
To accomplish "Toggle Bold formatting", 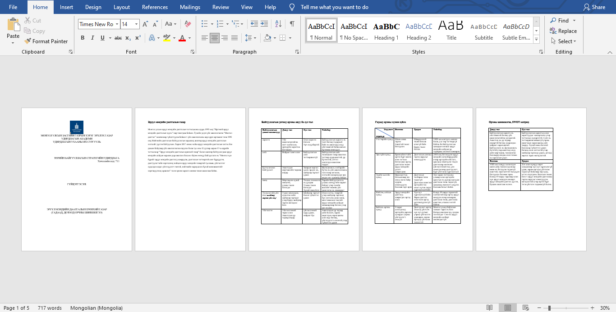I will click(83, 38).
